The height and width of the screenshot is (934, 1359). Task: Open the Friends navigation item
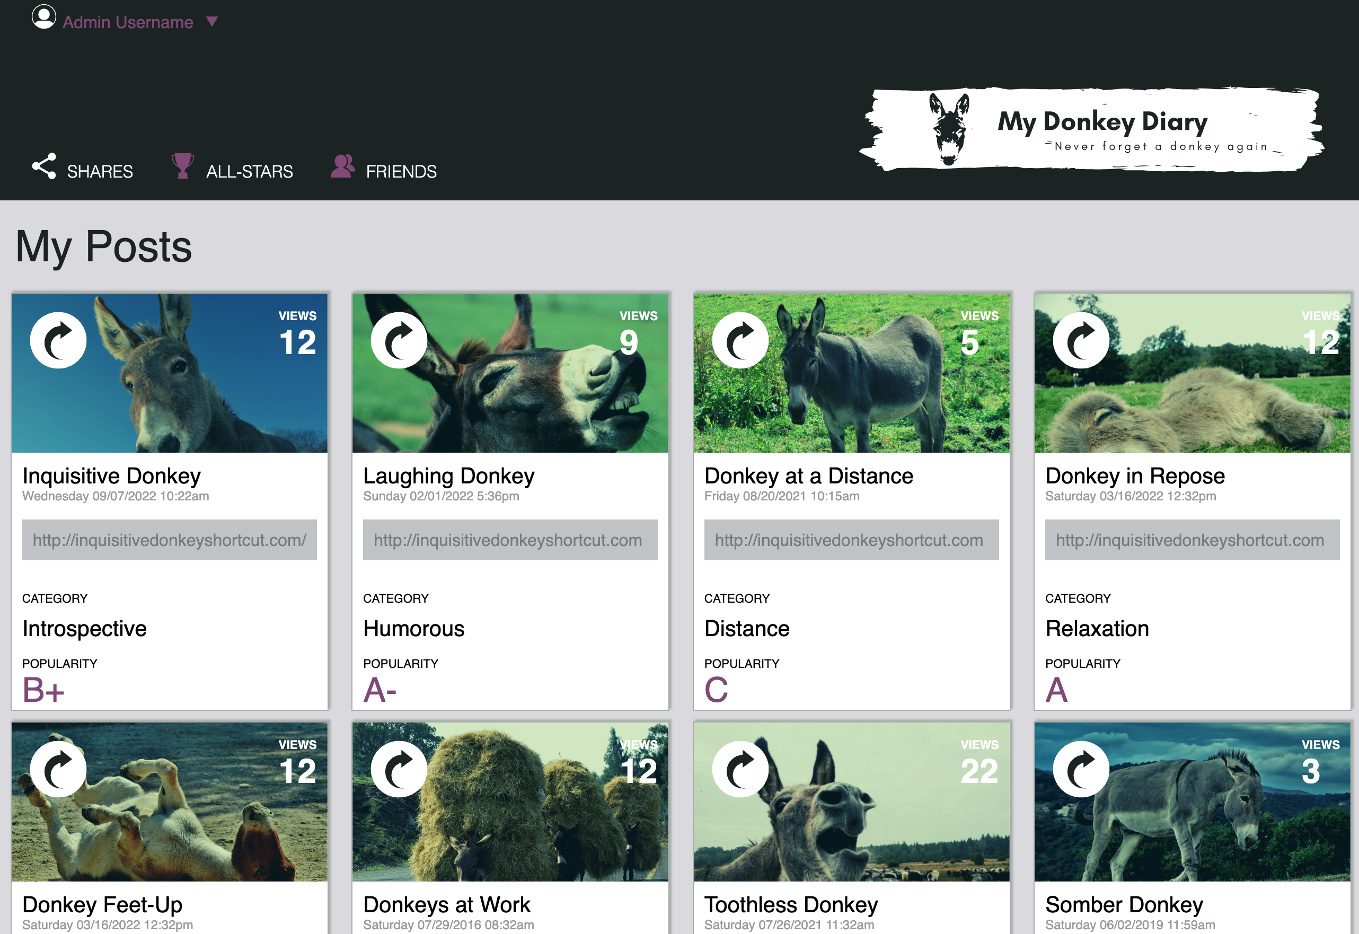tap(384, 169)
